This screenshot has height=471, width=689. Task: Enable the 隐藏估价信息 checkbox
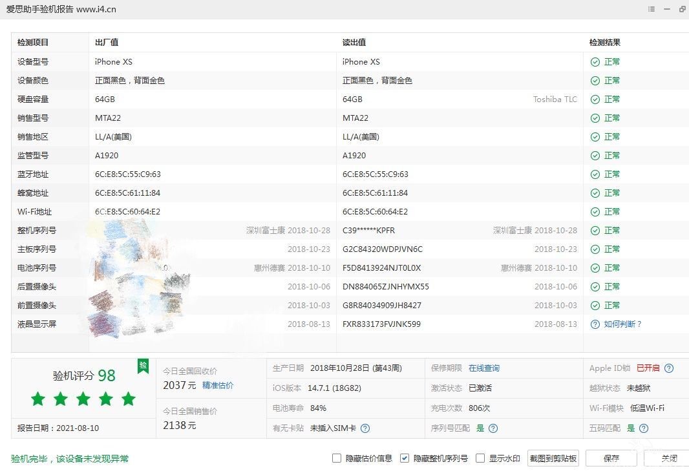click(x=337, y=458)
